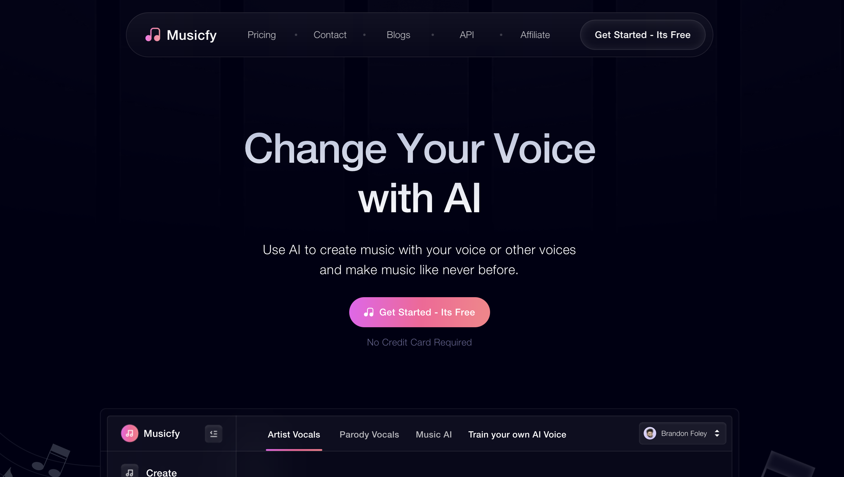Click the pink Musicfy header logo icon
This screenshot has width=844, height=477.
point(152,35)
